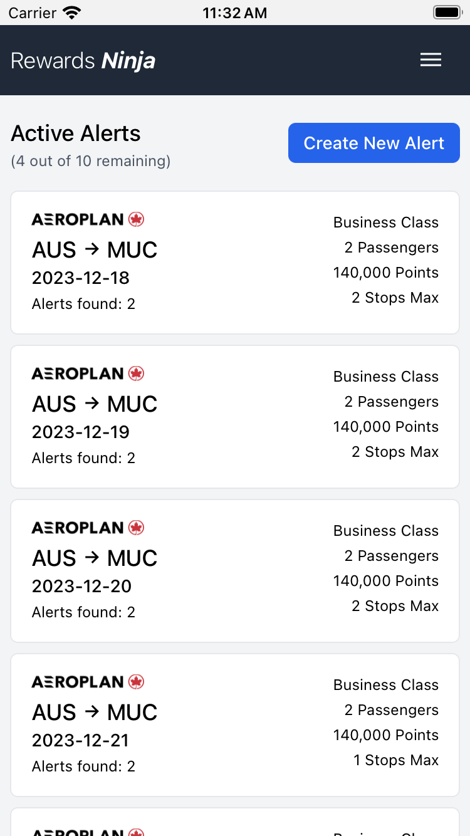Click the Active Alerts heading

click(x=76, y=133)
